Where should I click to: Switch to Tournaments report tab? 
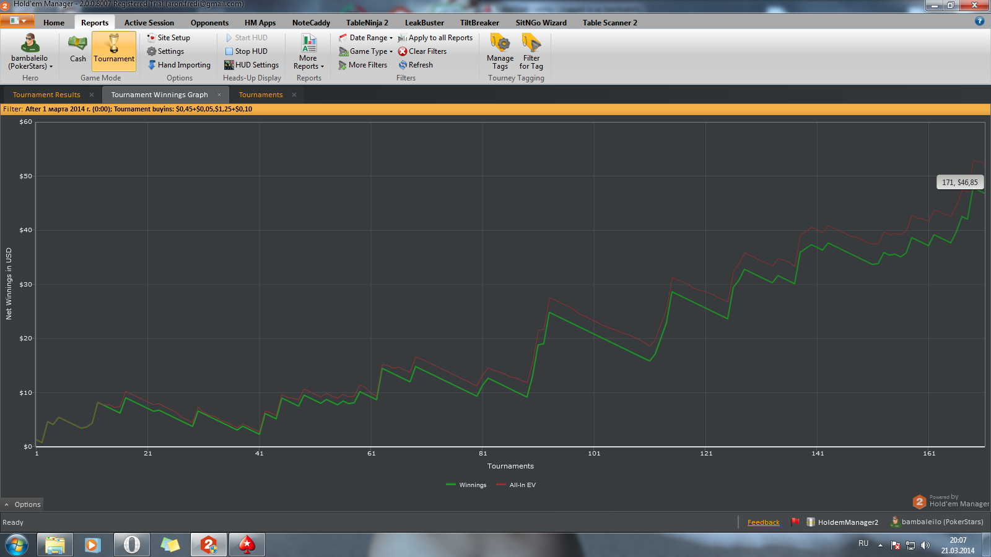point(261,95)
